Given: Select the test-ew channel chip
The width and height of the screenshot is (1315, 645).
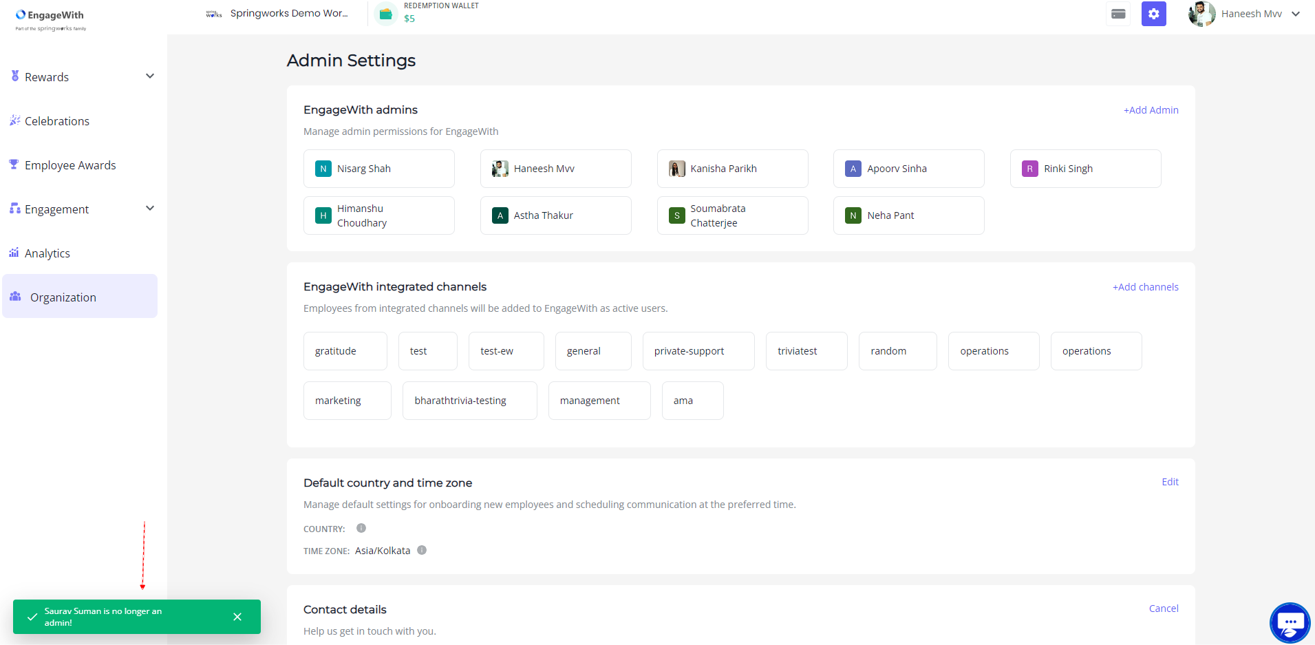Looking at the screenshot, I should tap(506, 351).
